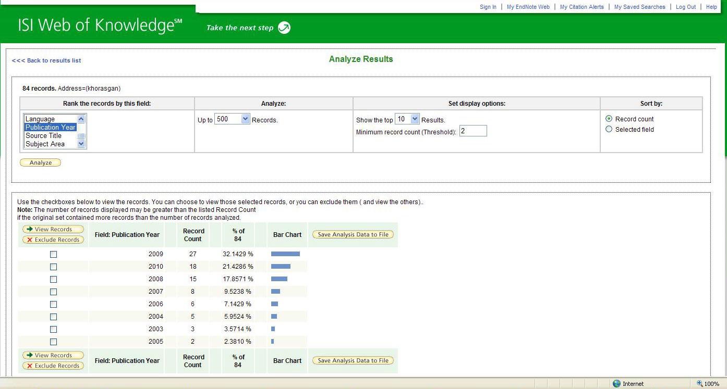The height and width of the screenshot is (389, 727).
Task: Click the Internet zone globe icon
Action: click(617, 384)
